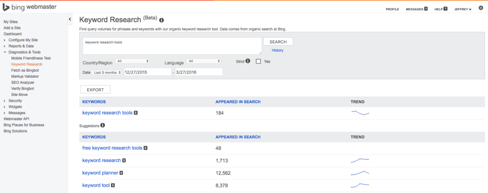This screenshot has width=488, height=193.
Task: Open Mobile Friendliness Test
Action: click(x=31, y=58)
